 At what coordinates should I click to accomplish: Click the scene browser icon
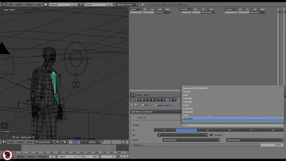tap(81, 4)
